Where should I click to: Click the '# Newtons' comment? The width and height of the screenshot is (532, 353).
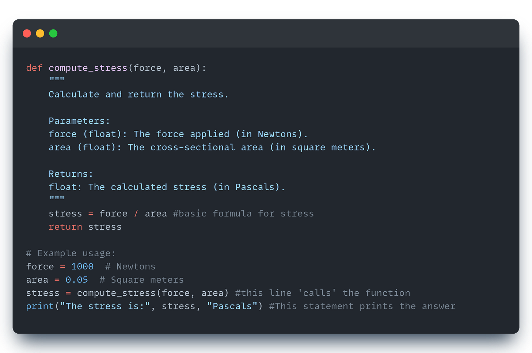(130, 266)
